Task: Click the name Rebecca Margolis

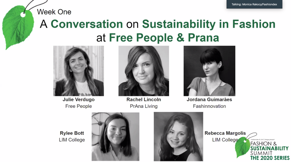Action: (x=225, y=133)
